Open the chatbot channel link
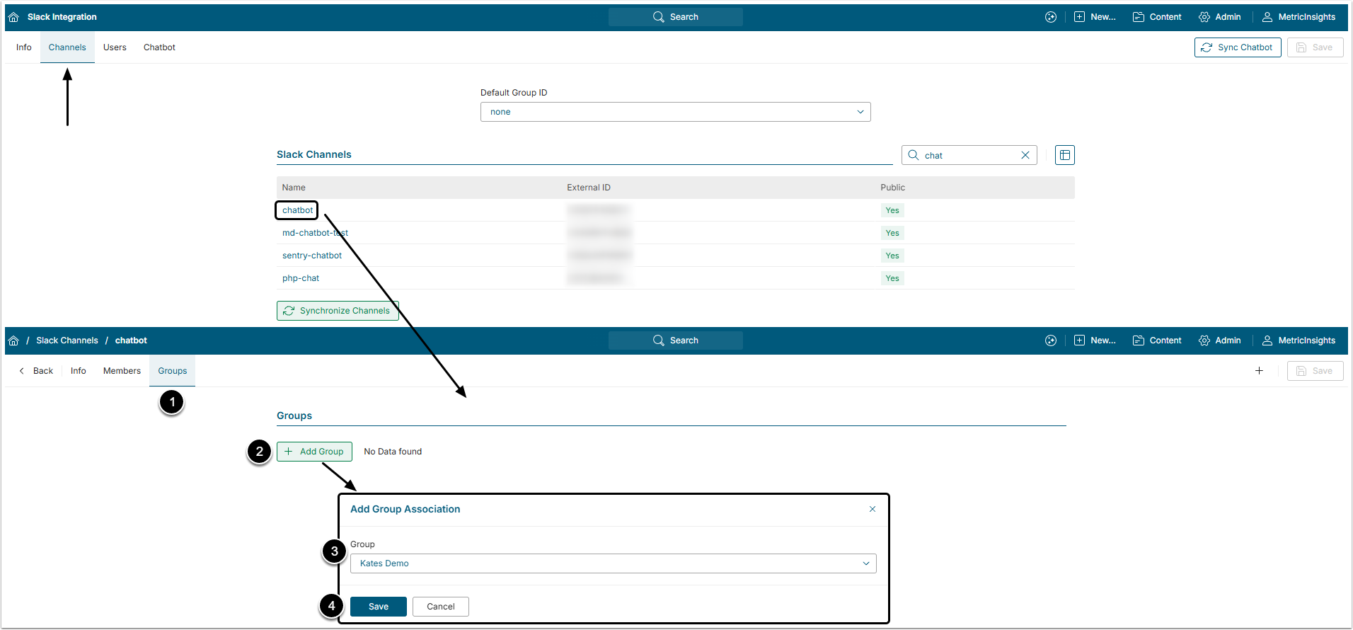This screenshot has height=630, width=1353. 297,210
